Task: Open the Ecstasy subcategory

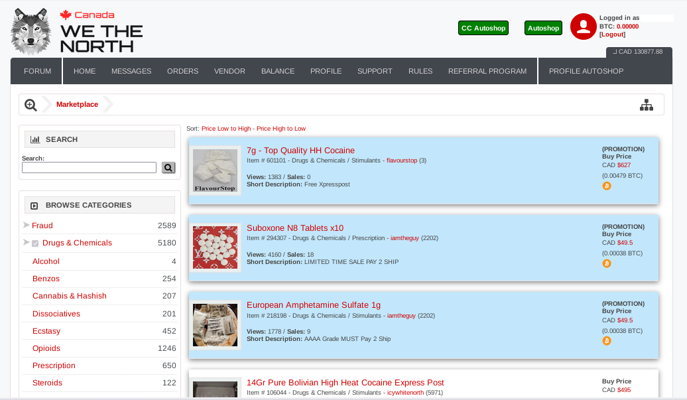Action: click(46, 331)
